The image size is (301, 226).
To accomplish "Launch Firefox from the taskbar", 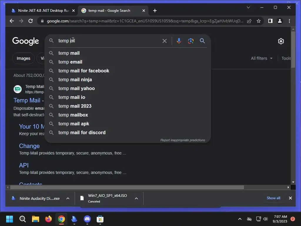I will (49, 219).
